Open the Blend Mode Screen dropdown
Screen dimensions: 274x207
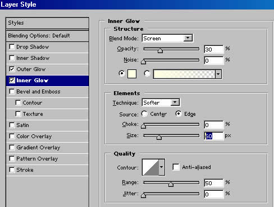[167, 38]
